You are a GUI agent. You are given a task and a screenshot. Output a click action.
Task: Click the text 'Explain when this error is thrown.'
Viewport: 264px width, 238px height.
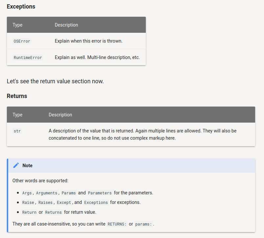pyautogui.click(x=88, y=41)
